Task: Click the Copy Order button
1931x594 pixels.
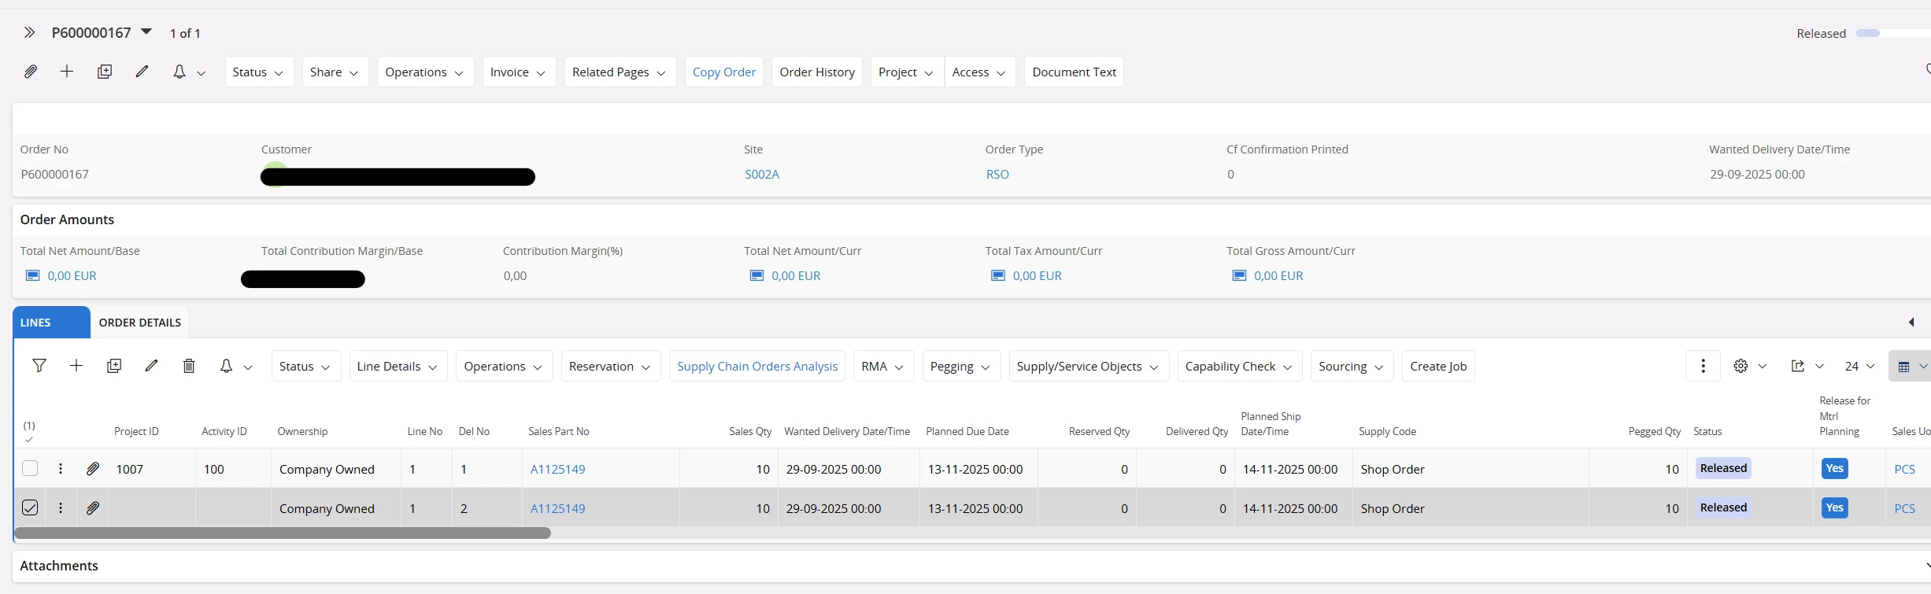Action: (723, 72)
